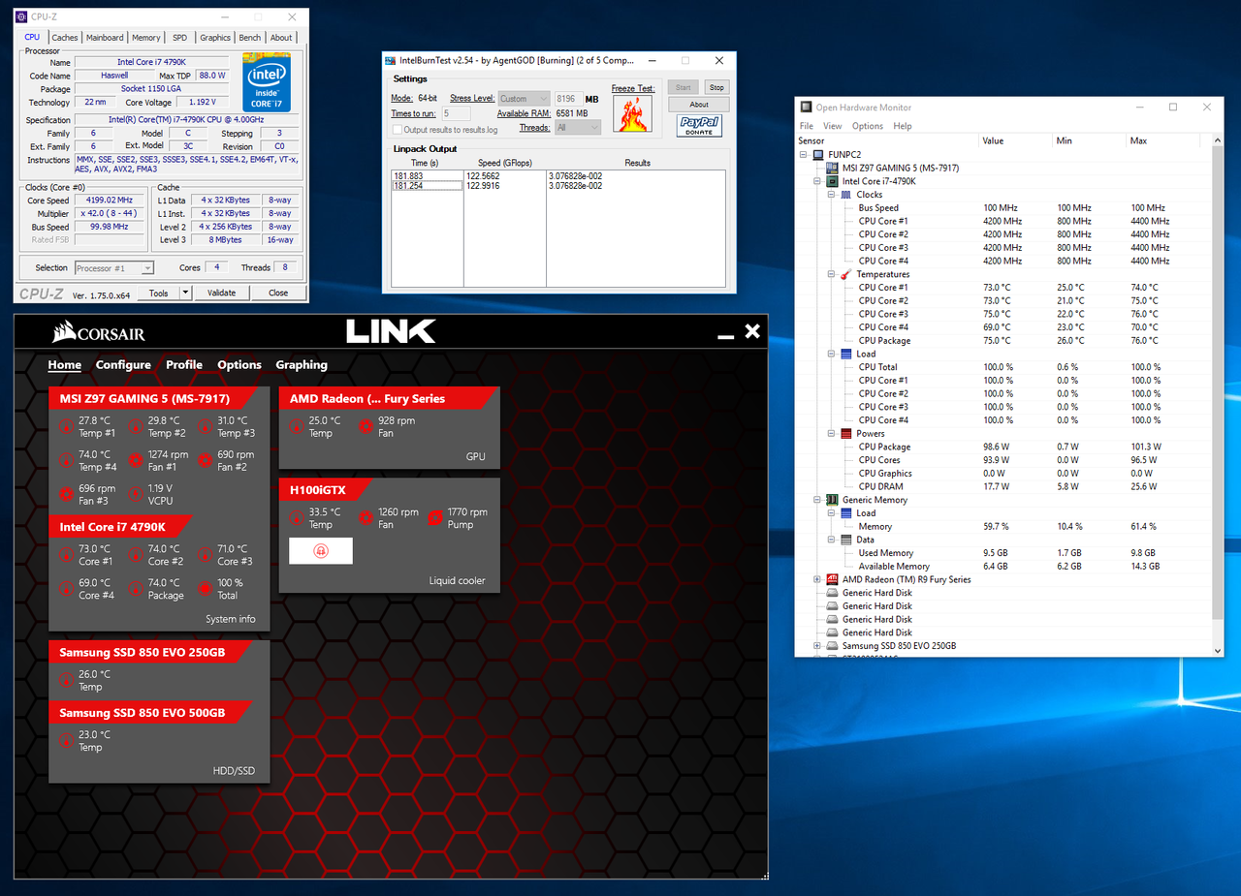The image size is (1241, 896).
Task: Open the Tools dropdown arrow in CPU-Z
Action: click(185, 293)
